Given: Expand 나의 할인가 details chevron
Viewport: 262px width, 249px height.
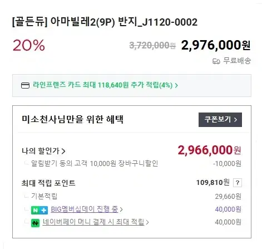Looking at the screenshot, I should click(x=63, y=151).
